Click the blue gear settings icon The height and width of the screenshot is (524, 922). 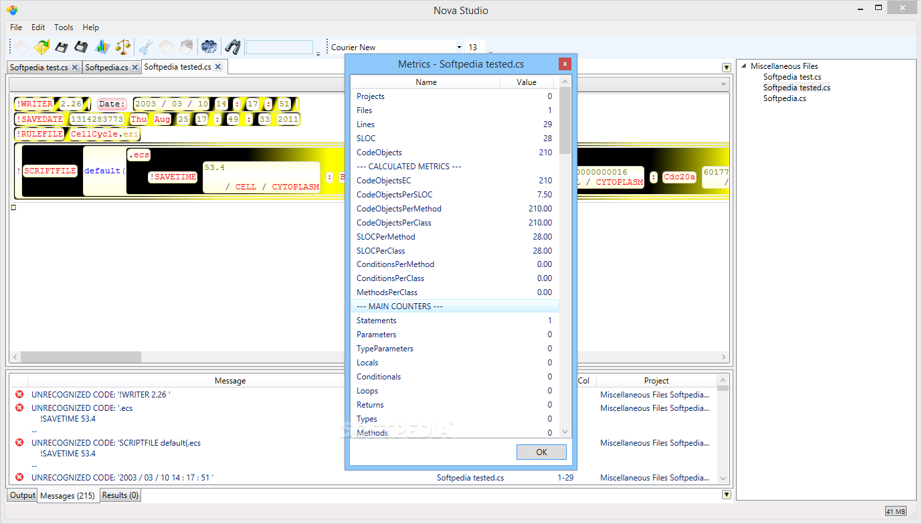[x=209, y=47]
